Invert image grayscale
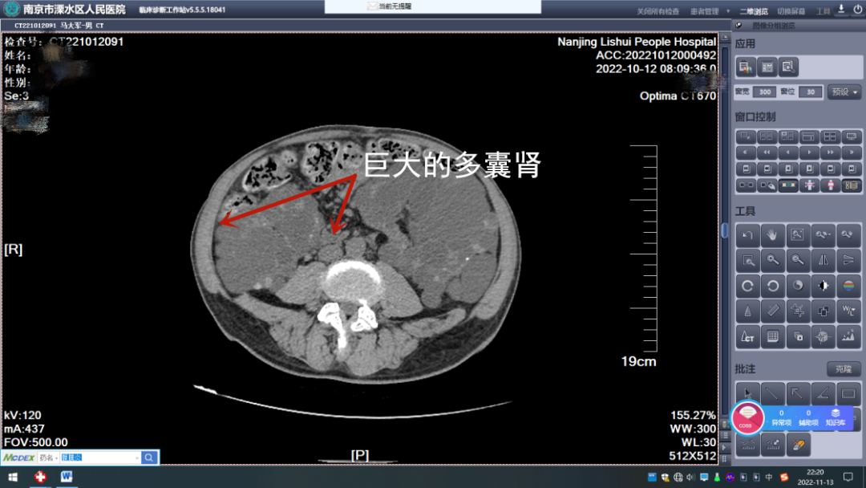 pos(823,286)
